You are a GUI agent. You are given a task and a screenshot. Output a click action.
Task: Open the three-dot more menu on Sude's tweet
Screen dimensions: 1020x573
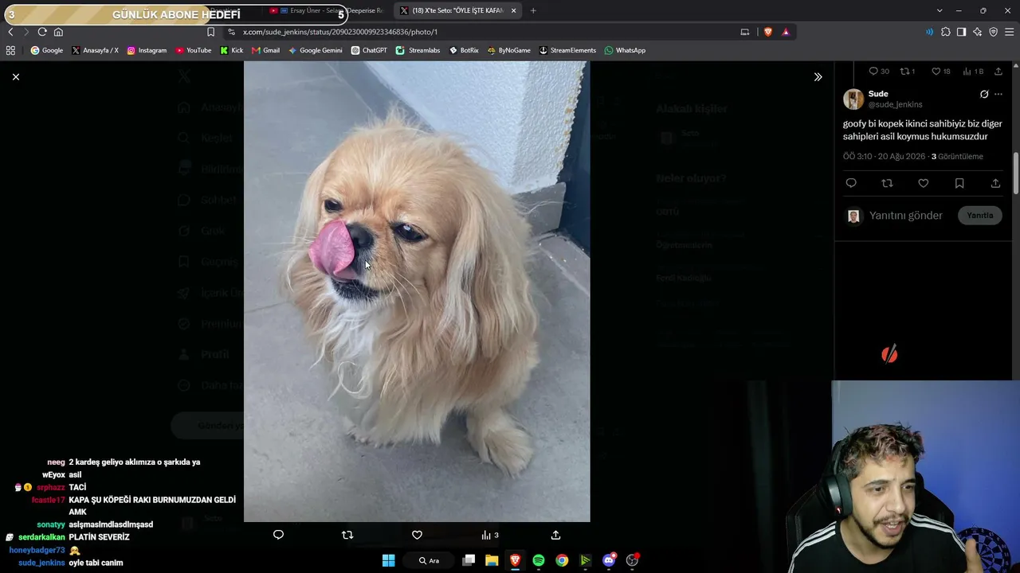click(x=998, y=94)
